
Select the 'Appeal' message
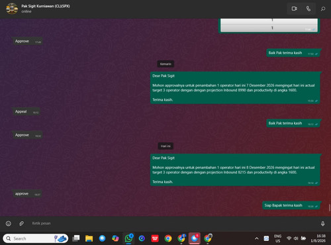click(x=26, y=112)
